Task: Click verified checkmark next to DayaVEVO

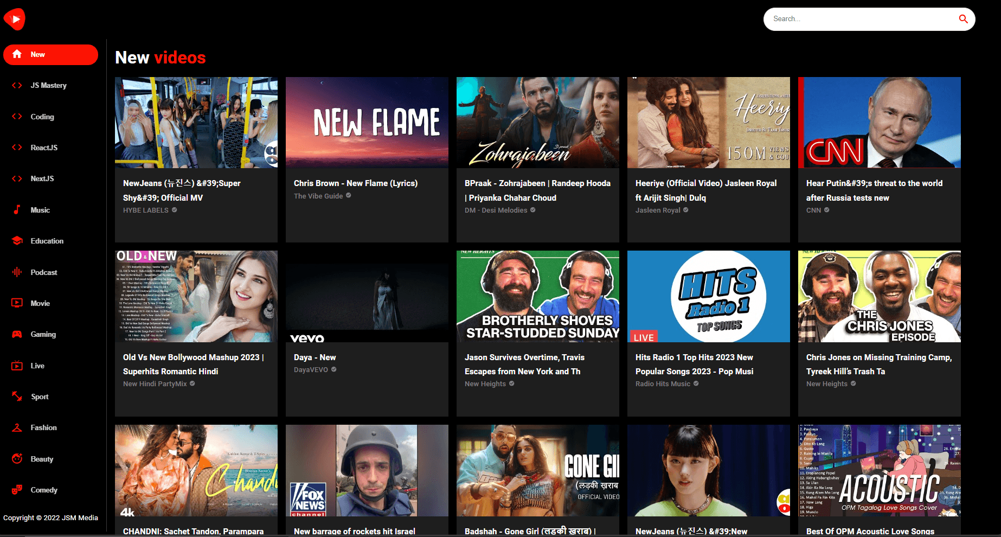Action: (x=334, y=369)
